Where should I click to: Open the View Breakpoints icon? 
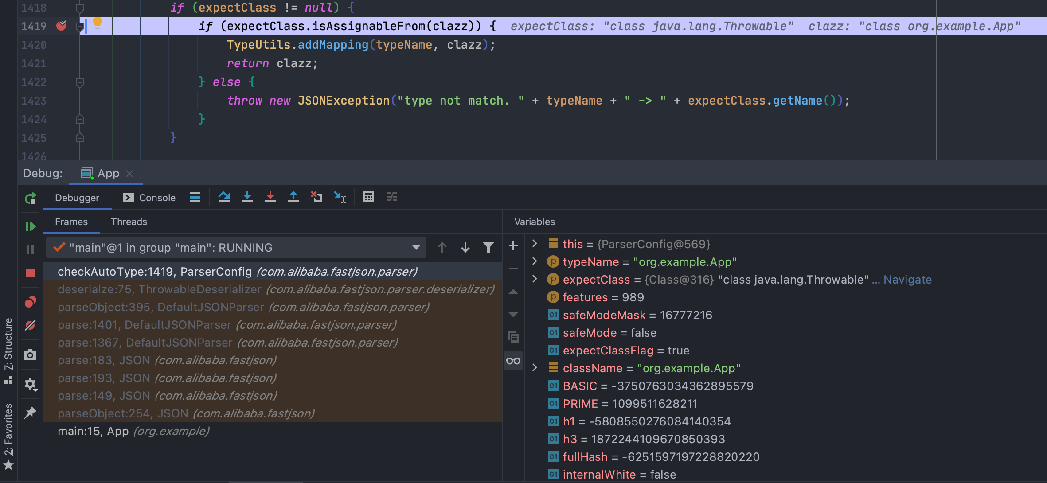[30, 302]
